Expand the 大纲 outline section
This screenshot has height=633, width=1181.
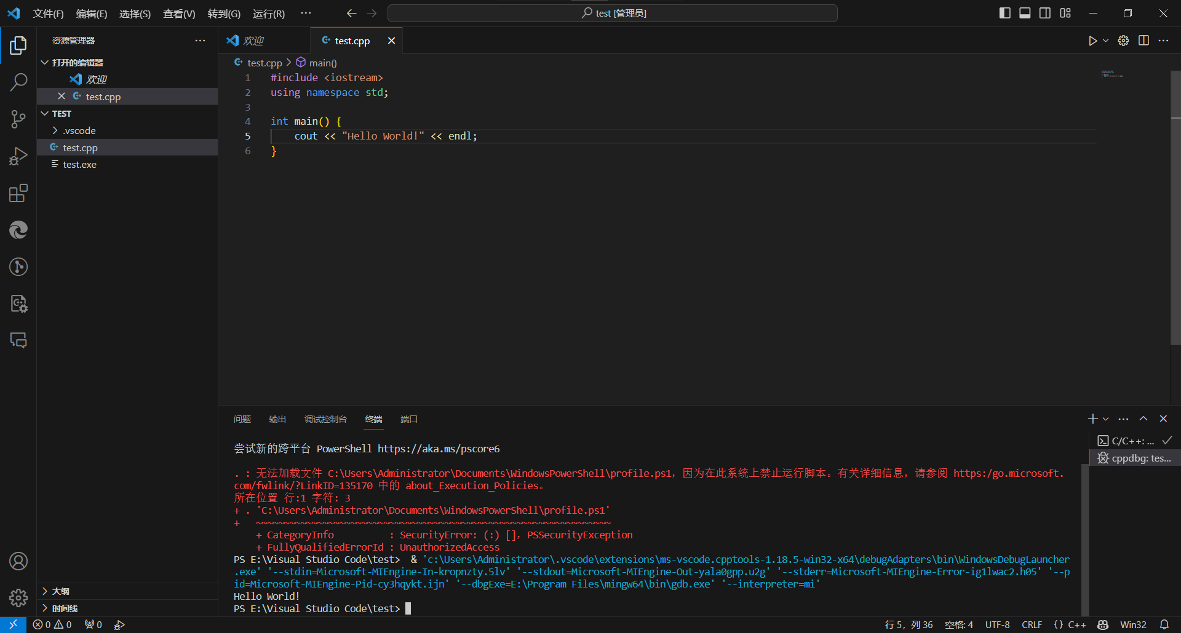(60, 591)
